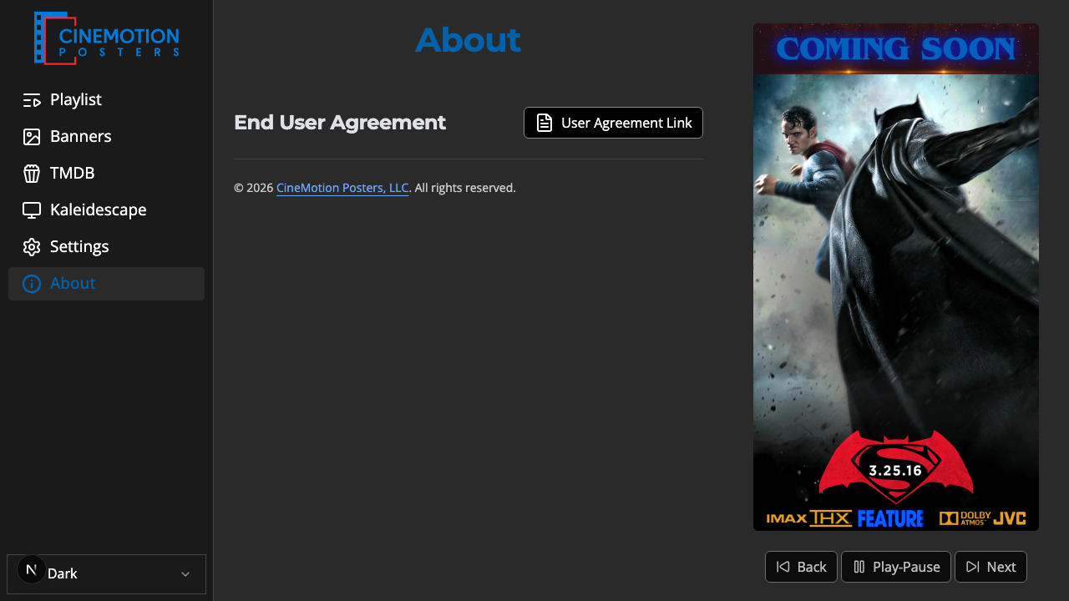Open Settings from the sidebar
This screenshot has width=1069, height=601.
[x=106, y=247]
